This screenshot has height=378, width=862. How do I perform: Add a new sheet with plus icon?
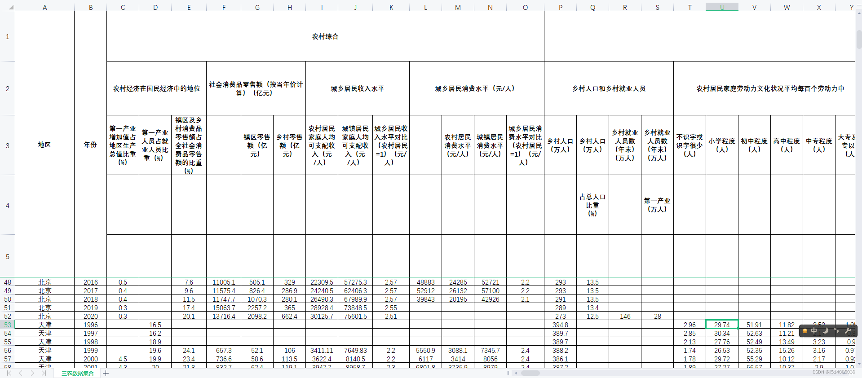106,373
